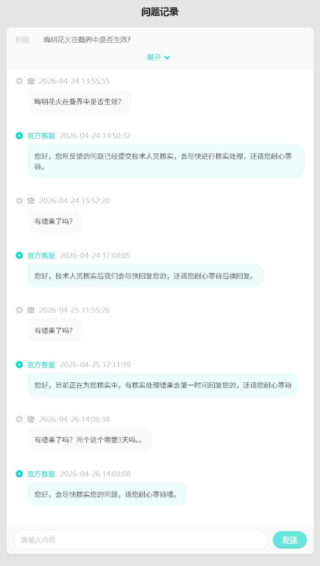Focus the 请输入内容 message input field
This screenshot has width=320, height=566.
[141, 540]
